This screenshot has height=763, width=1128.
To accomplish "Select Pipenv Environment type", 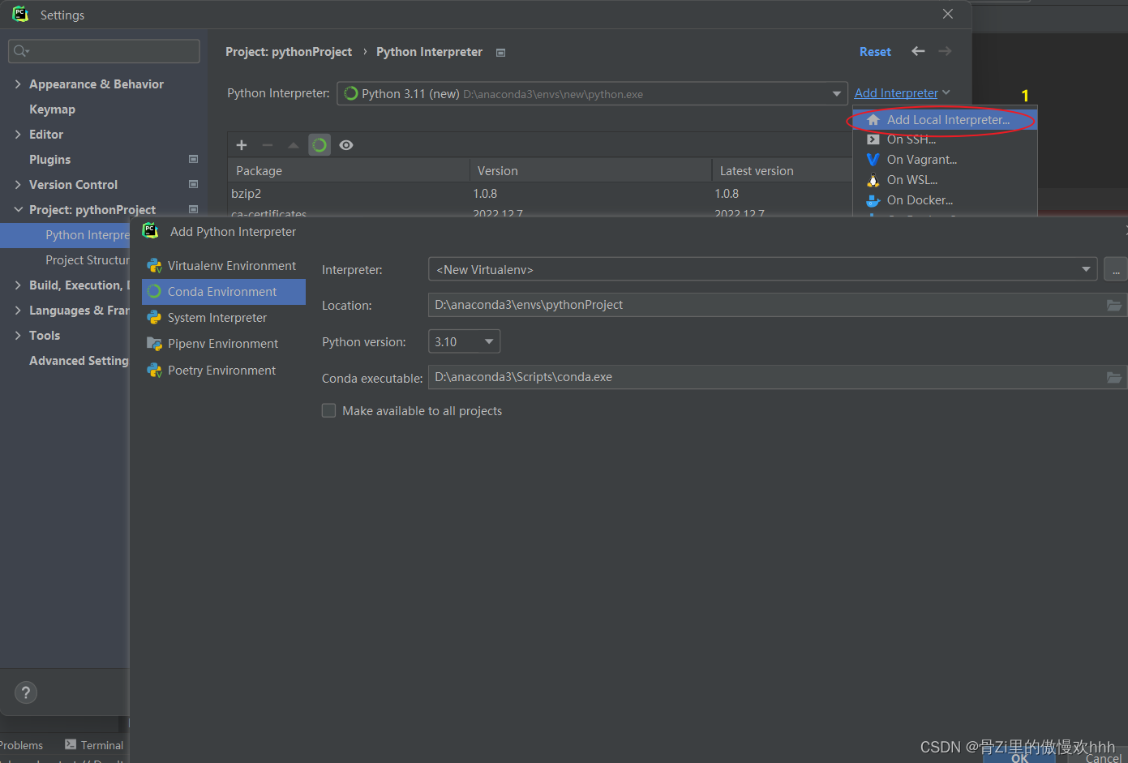I will click(224, 344).
